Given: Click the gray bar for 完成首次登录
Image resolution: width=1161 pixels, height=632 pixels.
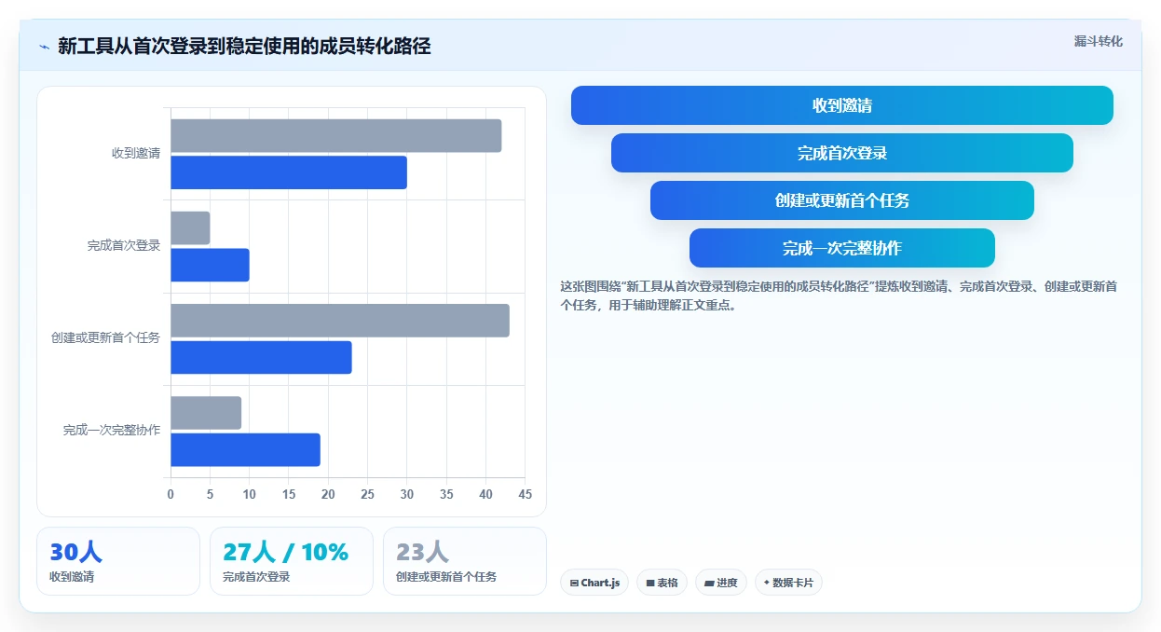Looking at the screenshot, I should pos(190,228).
